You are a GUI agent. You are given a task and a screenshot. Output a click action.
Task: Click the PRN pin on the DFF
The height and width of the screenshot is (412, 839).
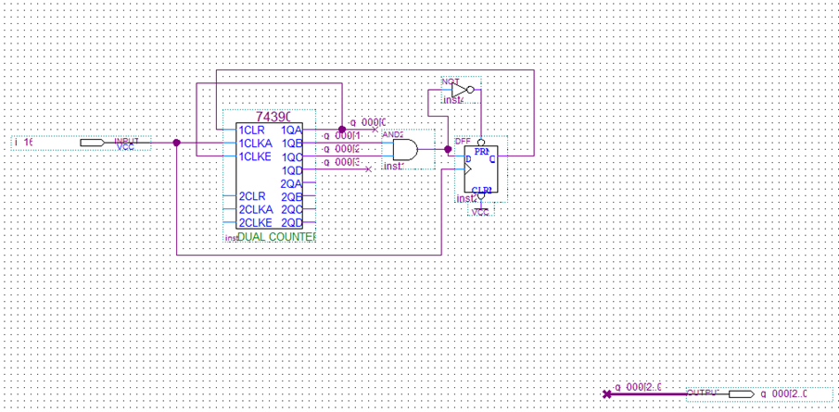pos(481,152)
